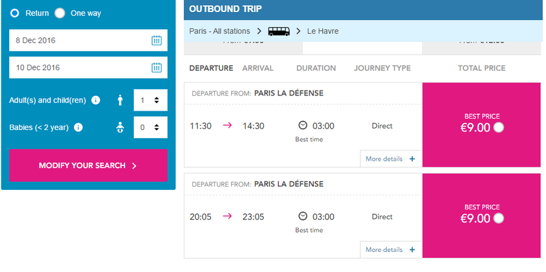This screenshot has height=272, width=546.
Task: Click info icon beside Babies label
Action: tap(79, 127)
